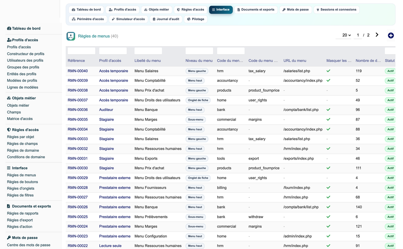
Task: Click the current page number field
Action: pos(358,35)
